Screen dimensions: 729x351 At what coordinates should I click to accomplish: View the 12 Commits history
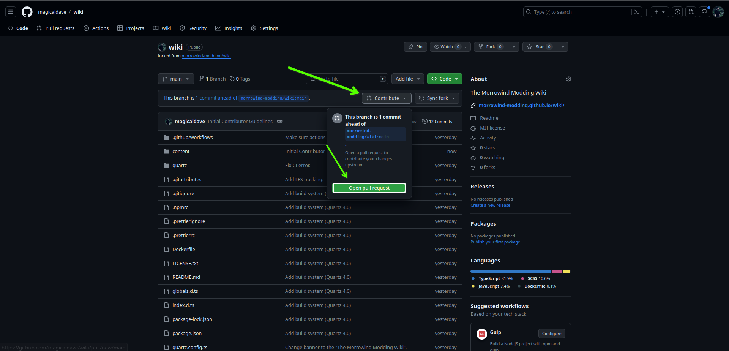pyautogui.click(x=437, y=122)
